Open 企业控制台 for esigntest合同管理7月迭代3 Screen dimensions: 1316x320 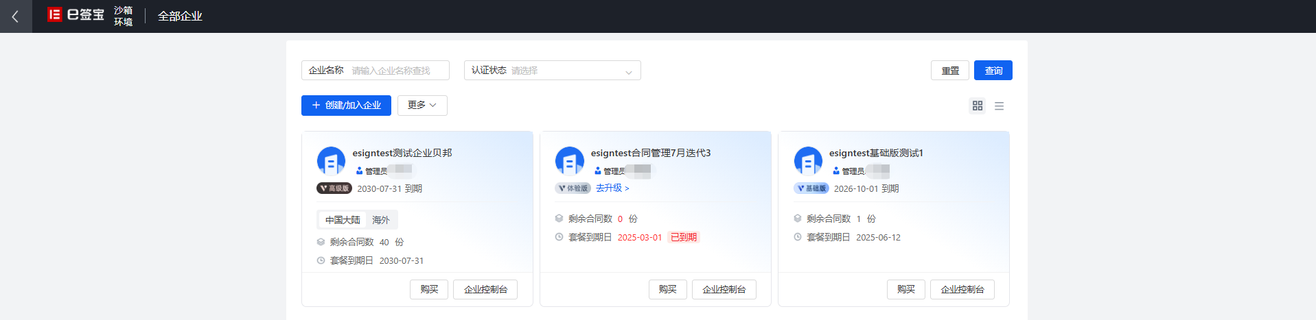click(724, 289)
